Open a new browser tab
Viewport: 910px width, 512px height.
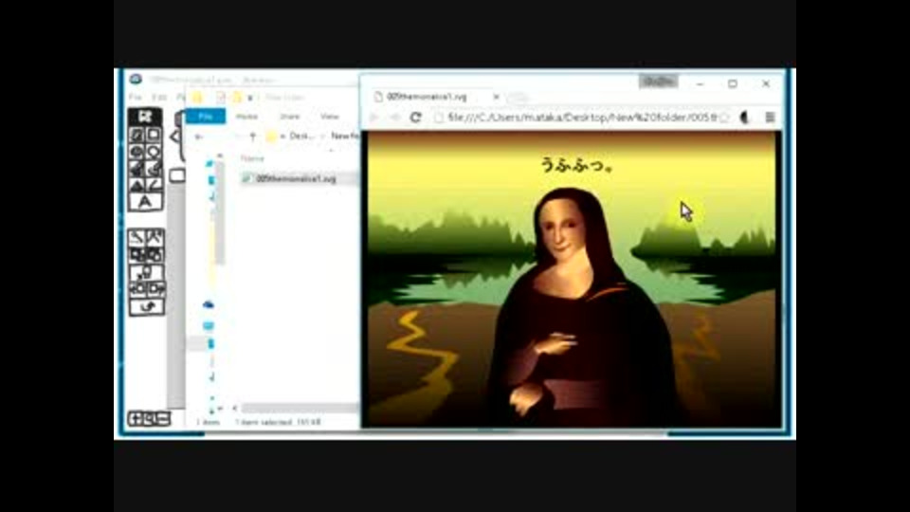518,98
